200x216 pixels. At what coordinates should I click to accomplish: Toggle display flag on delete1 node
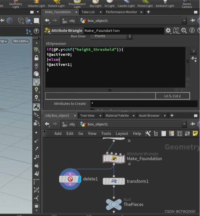(79, 179)
